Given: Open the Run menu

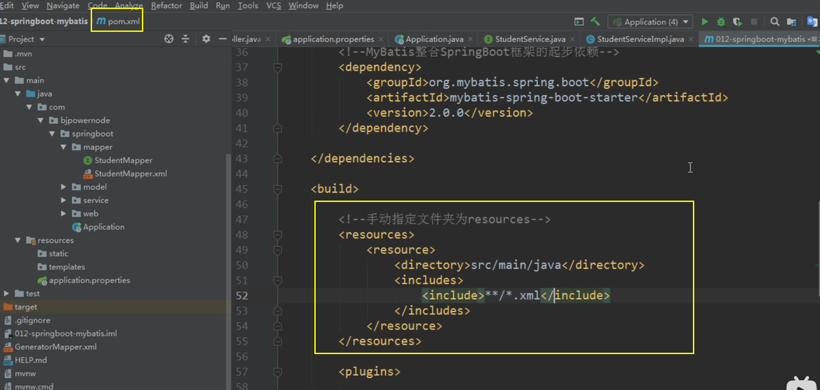Looking at the screenshot, I should pos(223,5).
